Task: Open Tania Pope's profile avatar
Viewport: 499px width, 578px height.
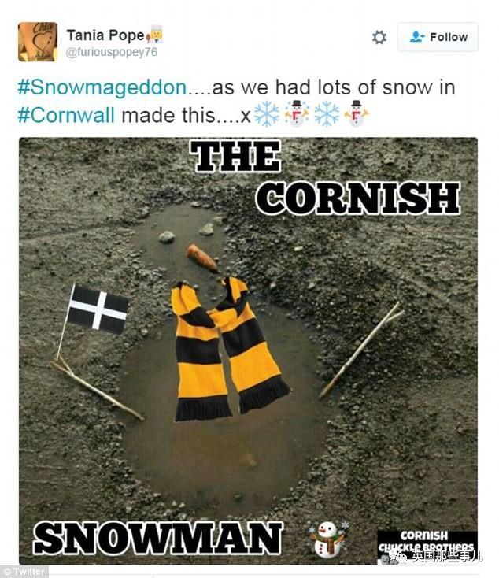Action: (38, 42)
